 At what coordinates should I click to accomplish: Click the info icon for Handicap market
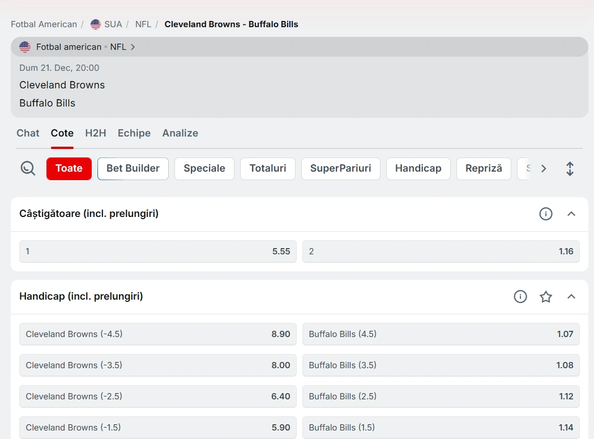pyautogui.click(x=520, y=296)
